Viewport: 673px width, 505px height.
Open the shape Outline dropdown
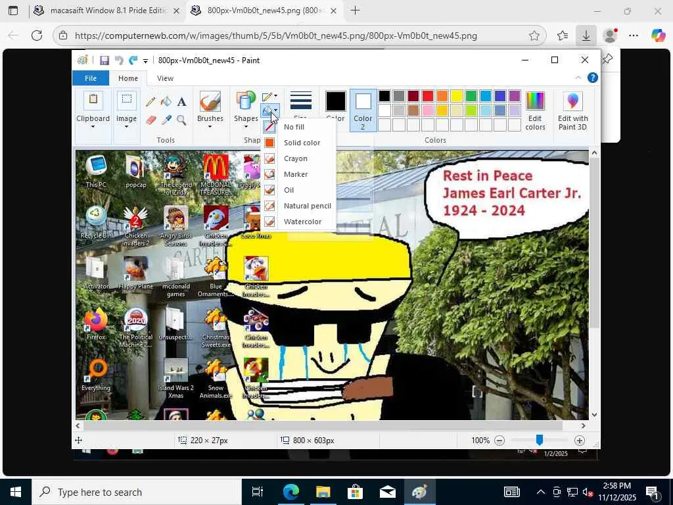270,97
